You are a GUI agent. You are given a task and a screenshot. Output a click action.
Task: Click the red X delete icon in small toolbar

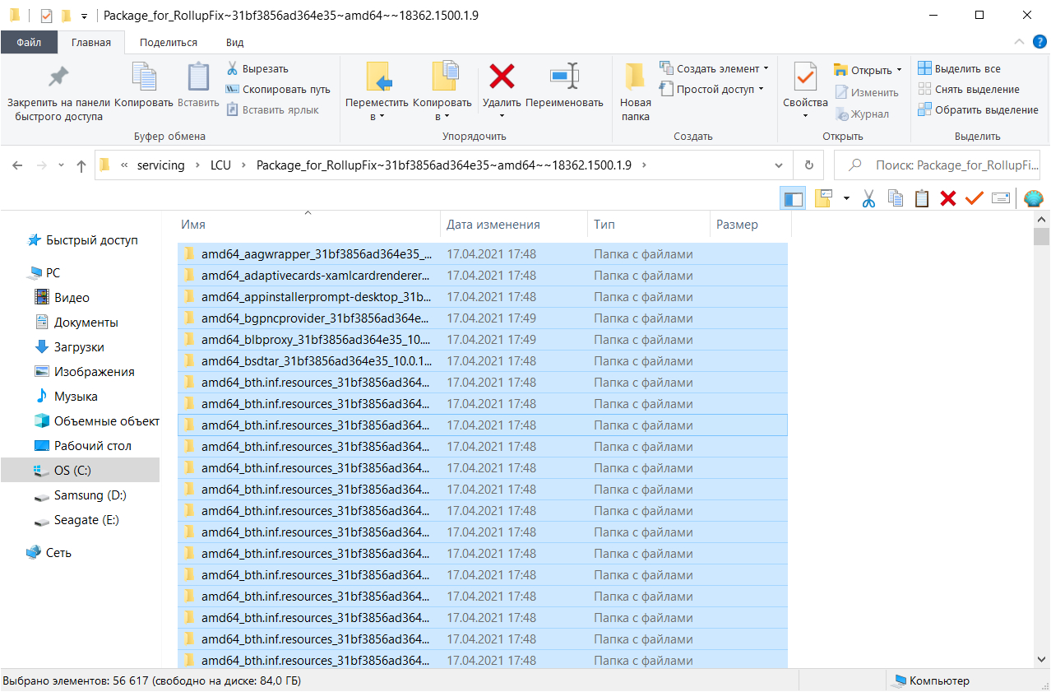948,198
